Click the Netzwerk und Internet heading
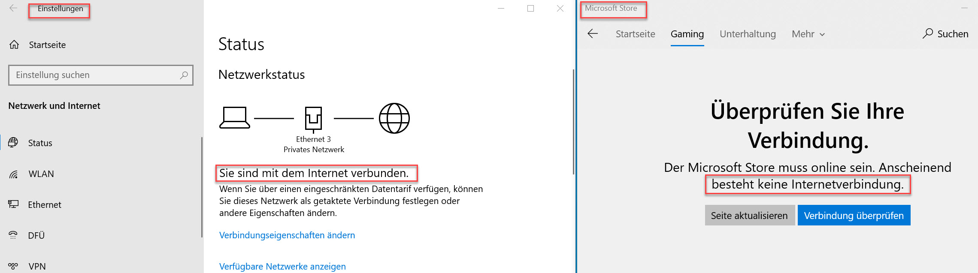978x273 pixels. point(54,106)
